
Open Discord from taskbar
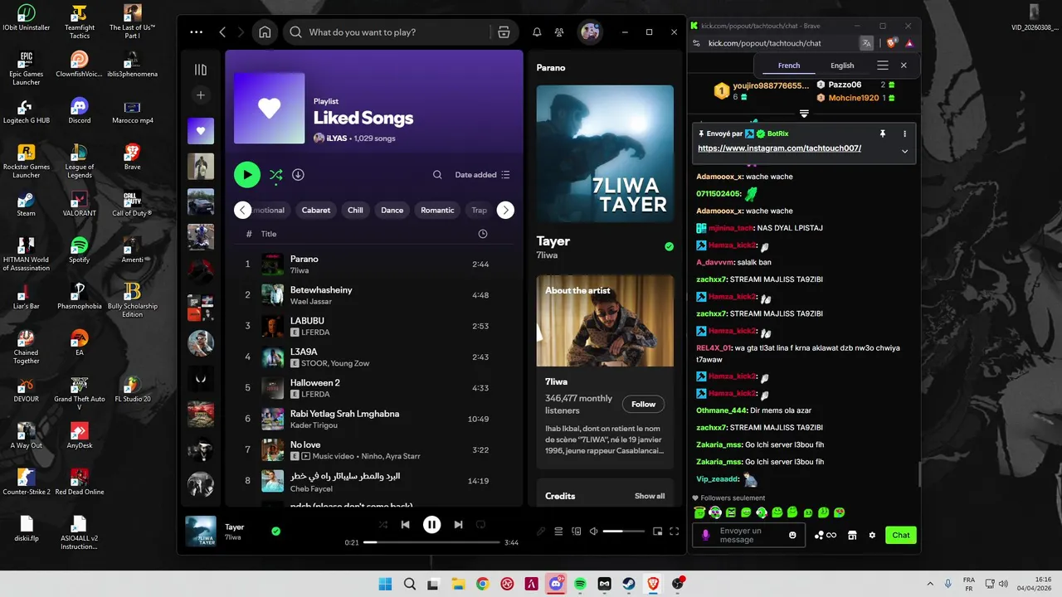tap(556, 584)
